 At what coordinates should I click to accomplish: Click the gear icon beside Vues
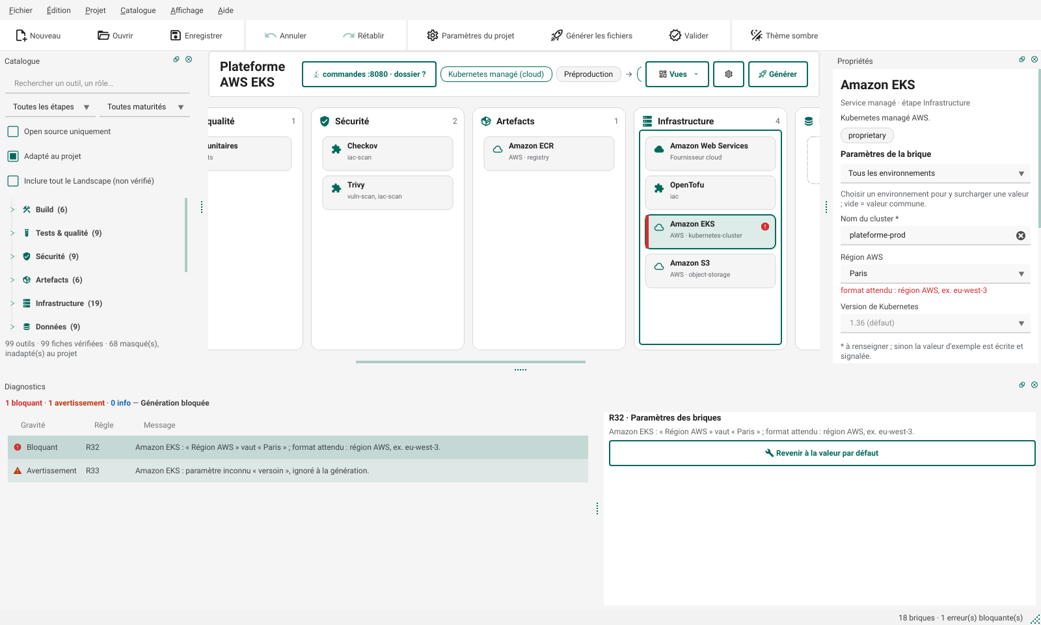pyautogui.click(x=729, y=74)
